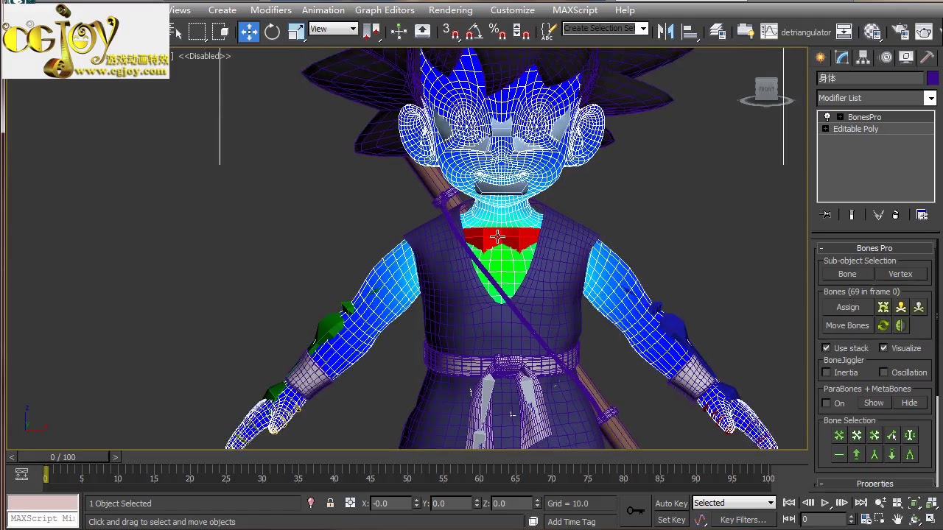The width and height of the screenshot is (943, 530).
Task: Click the Vertex sub-object button
Action: click(x=900, y=274)
